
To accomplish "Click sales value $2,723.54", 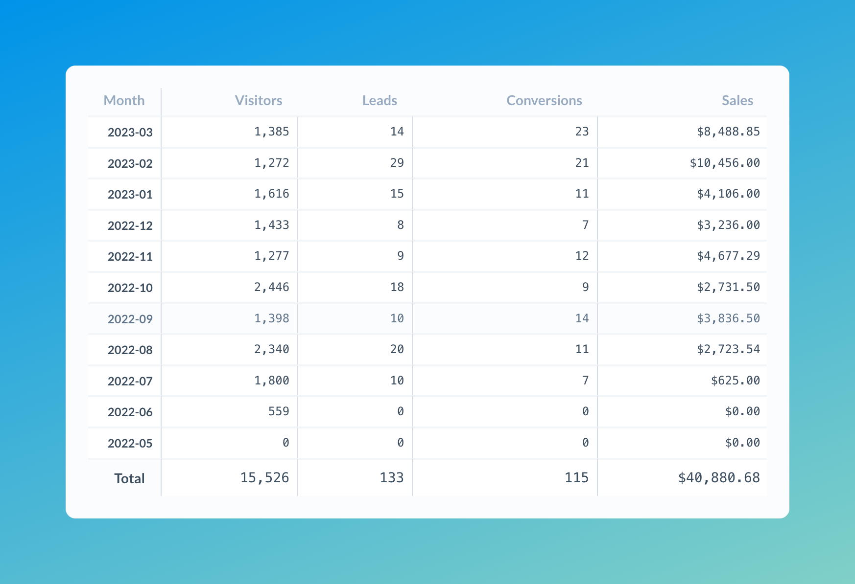I will [729, 349].
